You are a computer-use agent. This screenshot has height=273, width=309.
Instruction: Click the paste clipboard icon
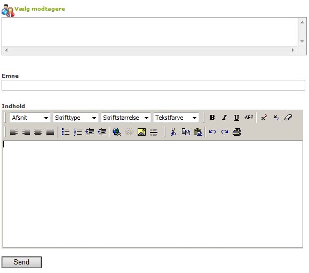tap(198, 132)
